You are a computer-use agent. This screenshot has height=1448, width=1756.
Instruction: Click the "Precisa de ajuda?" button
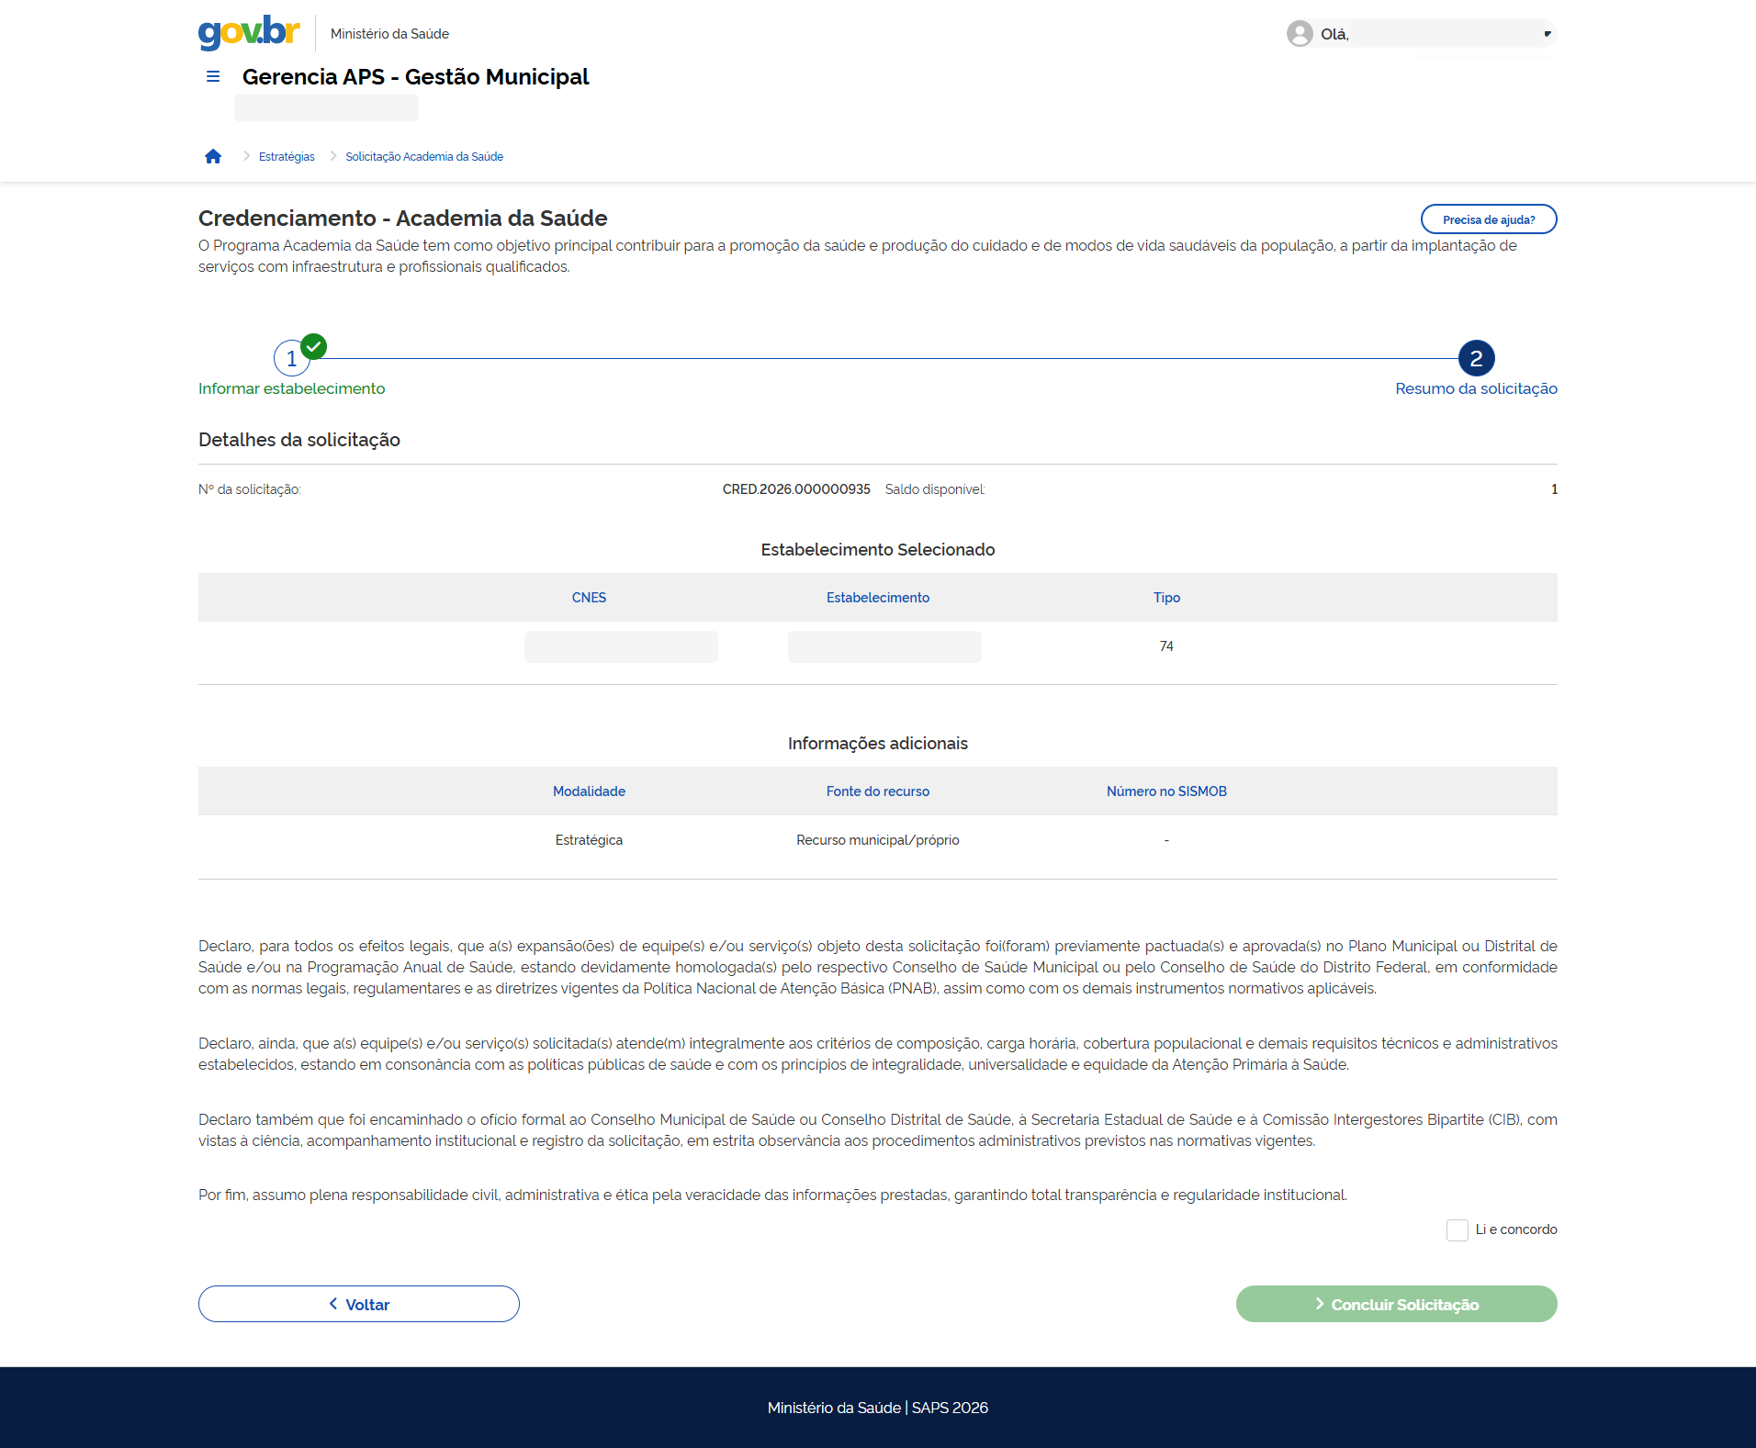1488,219
